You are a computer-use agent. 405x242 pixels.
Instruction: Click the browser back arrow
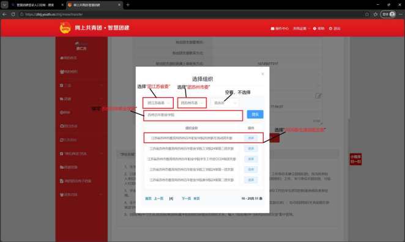(4, 14)
